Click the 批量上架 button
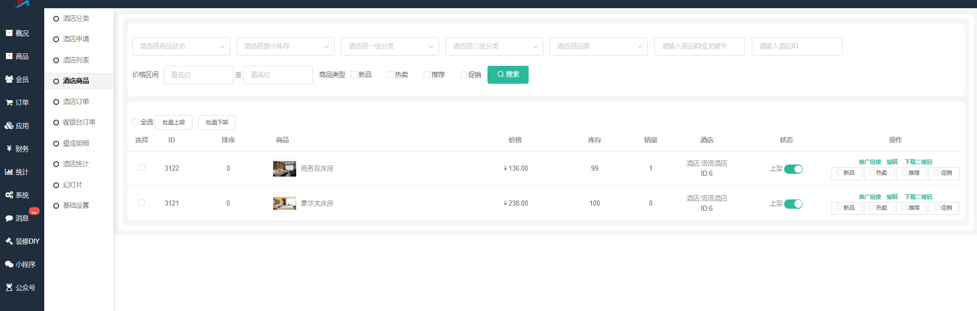Viewport: 977px width, 311px height. (173, 122)
